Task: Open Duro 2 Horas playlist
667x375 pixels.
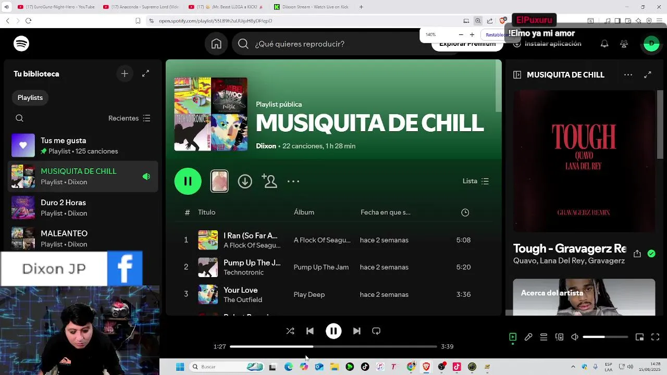Action: [x=83, y=208]
